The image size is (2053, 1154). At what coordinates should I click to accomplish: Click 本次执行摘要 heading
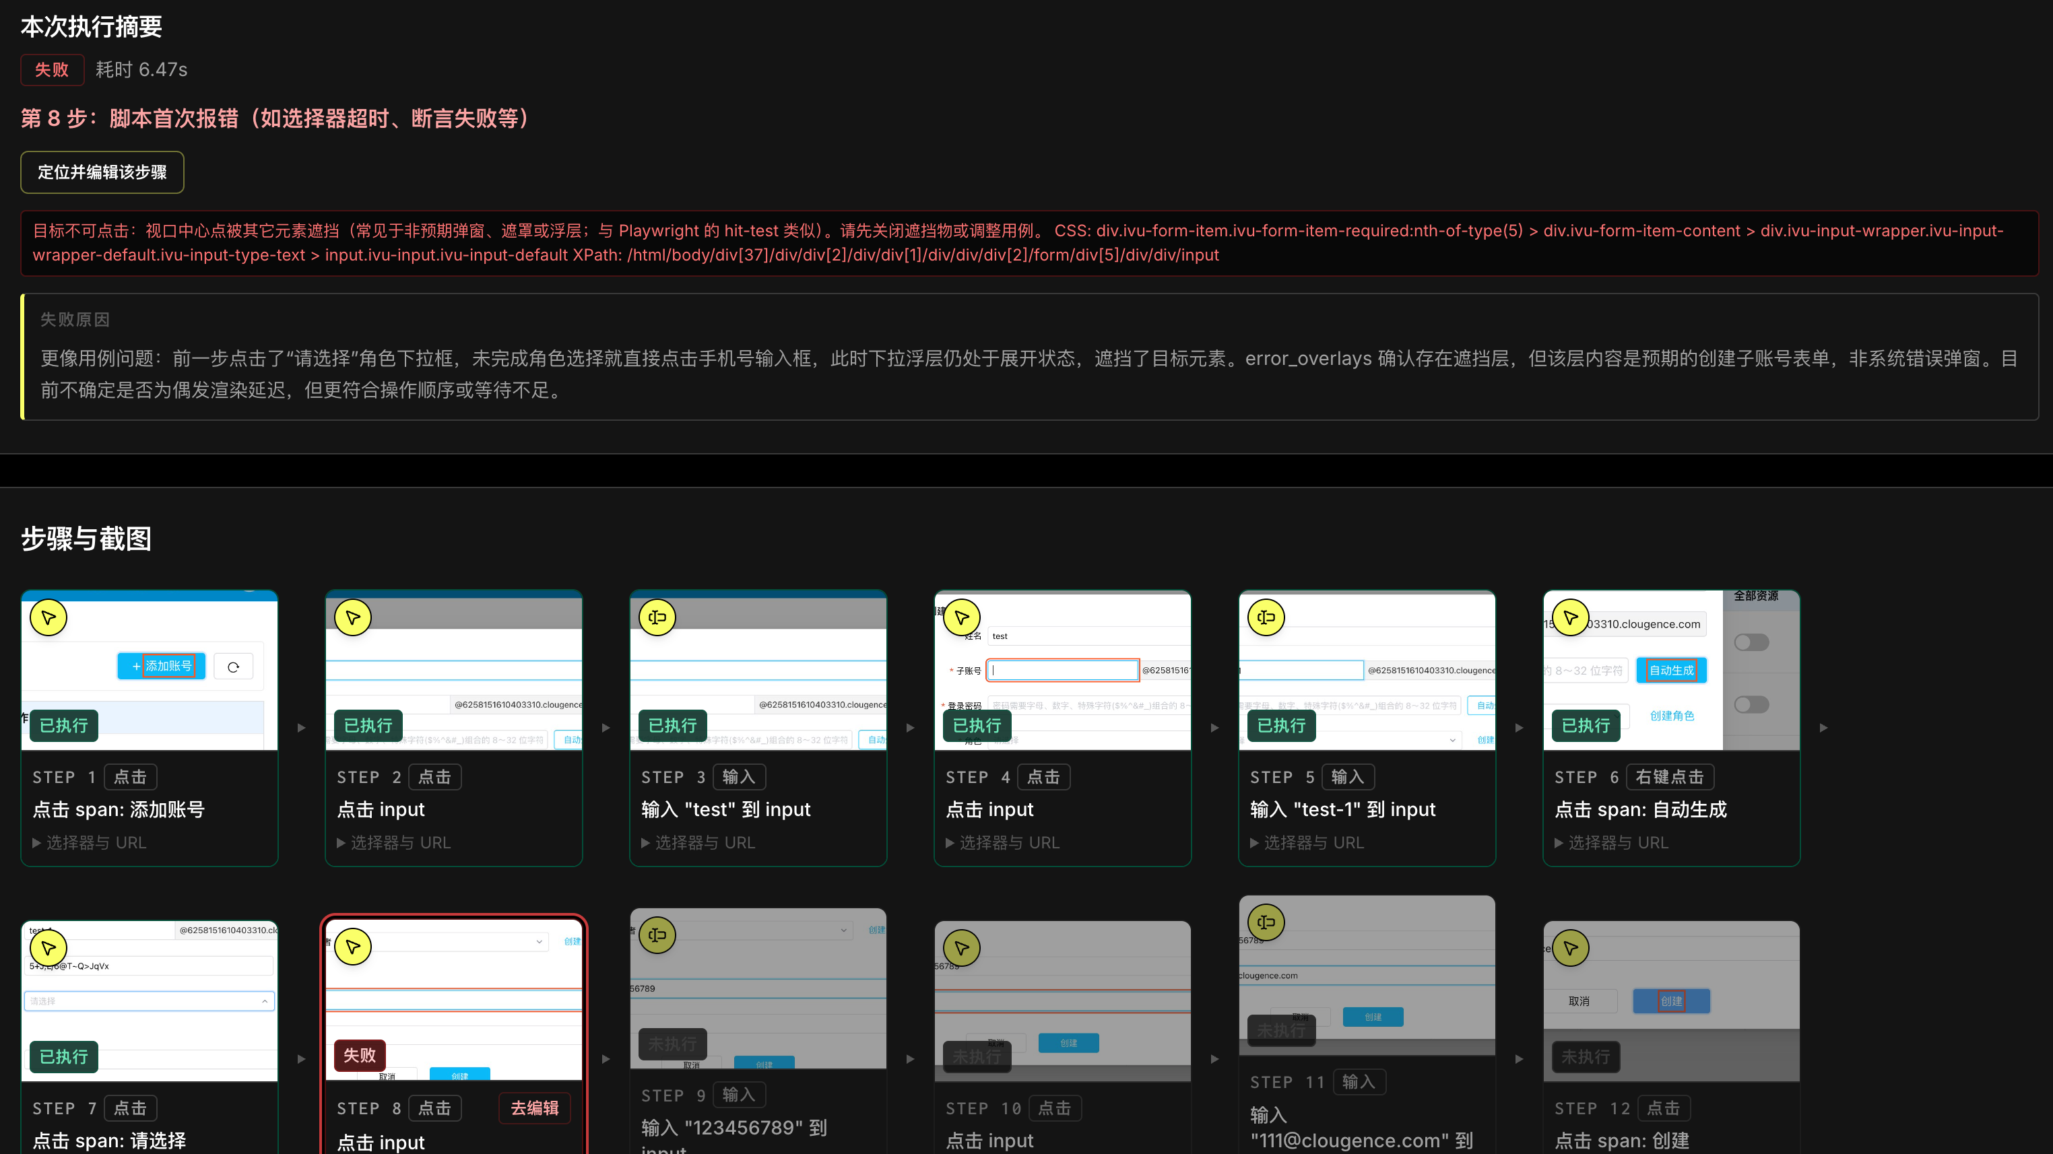pos(91,27)
